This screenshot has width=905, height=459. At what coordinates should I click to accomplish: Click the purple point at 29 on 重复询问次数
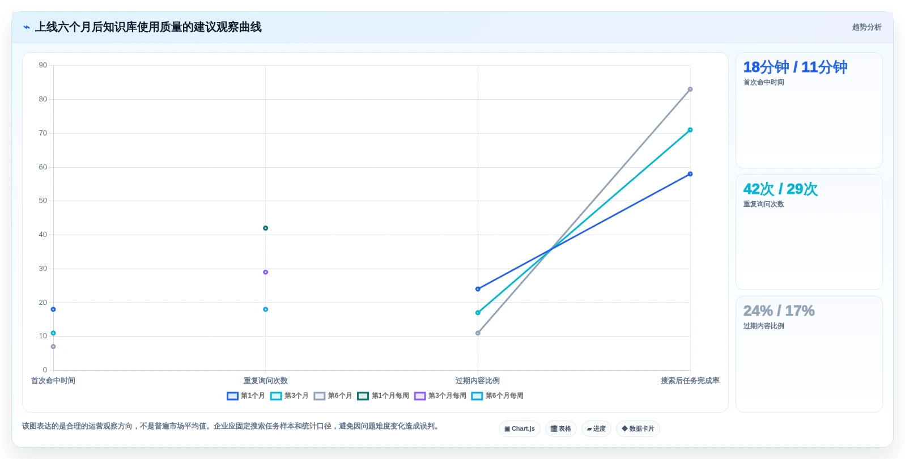265,272
